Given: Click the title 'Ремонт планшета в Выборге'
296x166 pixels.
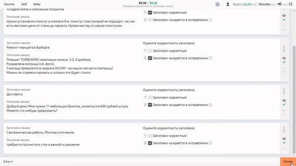Looking at the screenshot, I should [x=28, y=47].
